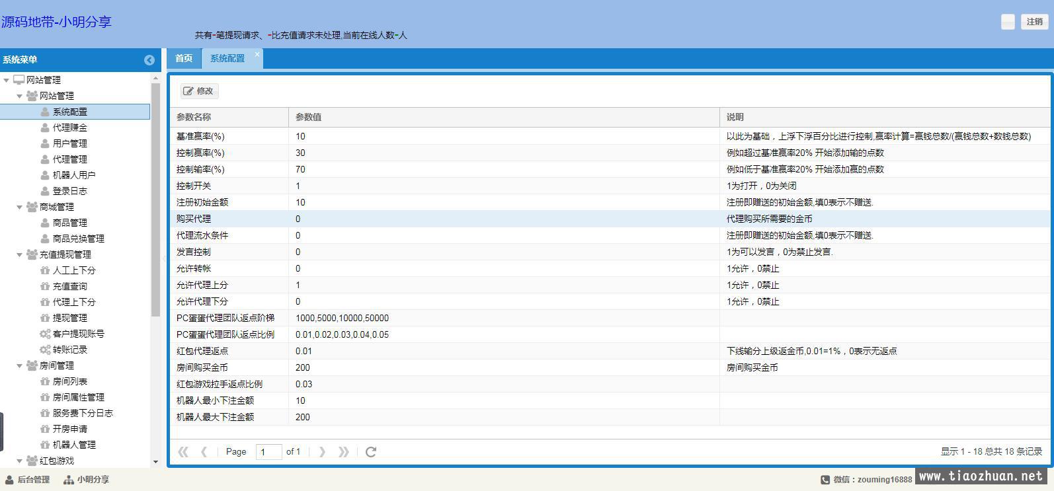Collapse the 房间管理 tree group

[x=19, y=365]
